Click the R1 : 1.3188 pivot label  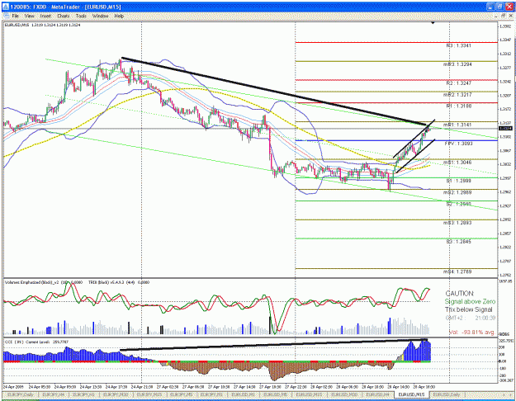click(459, 106)
